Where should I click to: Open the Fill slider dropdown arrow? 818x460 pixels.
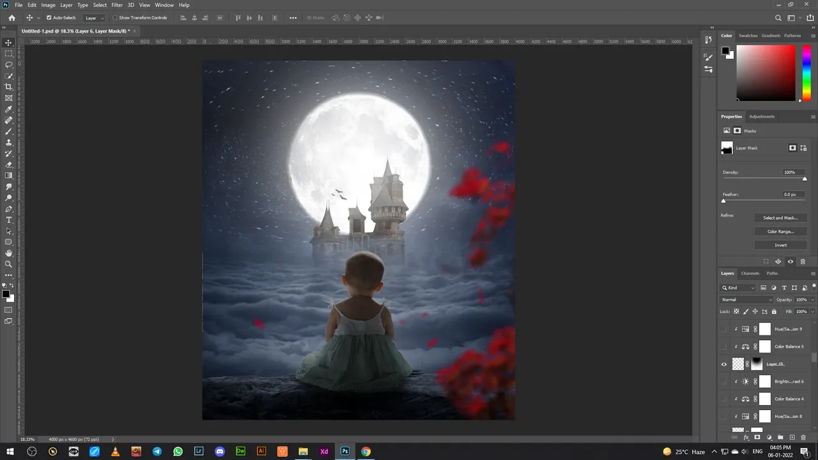812,312
